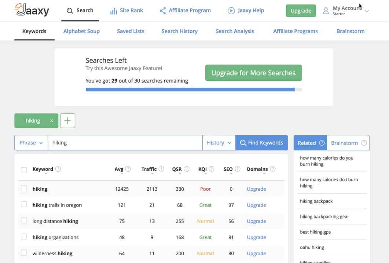Click the Jaaxy Help play icon
This screenshot has width=389, height=263.
pyautogui.click(x=231, y=11)
